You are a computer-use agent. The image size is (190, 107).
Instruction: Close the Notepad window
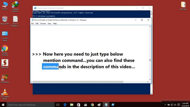tap(148, 20)
